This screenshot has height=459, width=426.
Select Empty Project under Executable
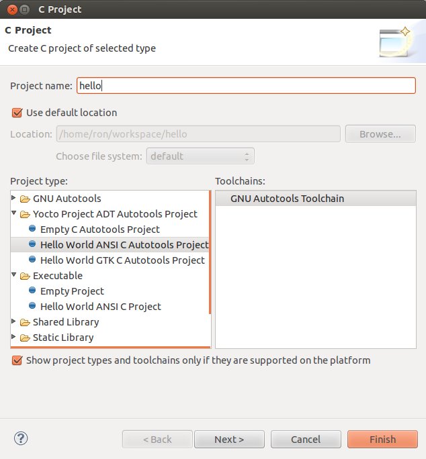tap(72, 291)
